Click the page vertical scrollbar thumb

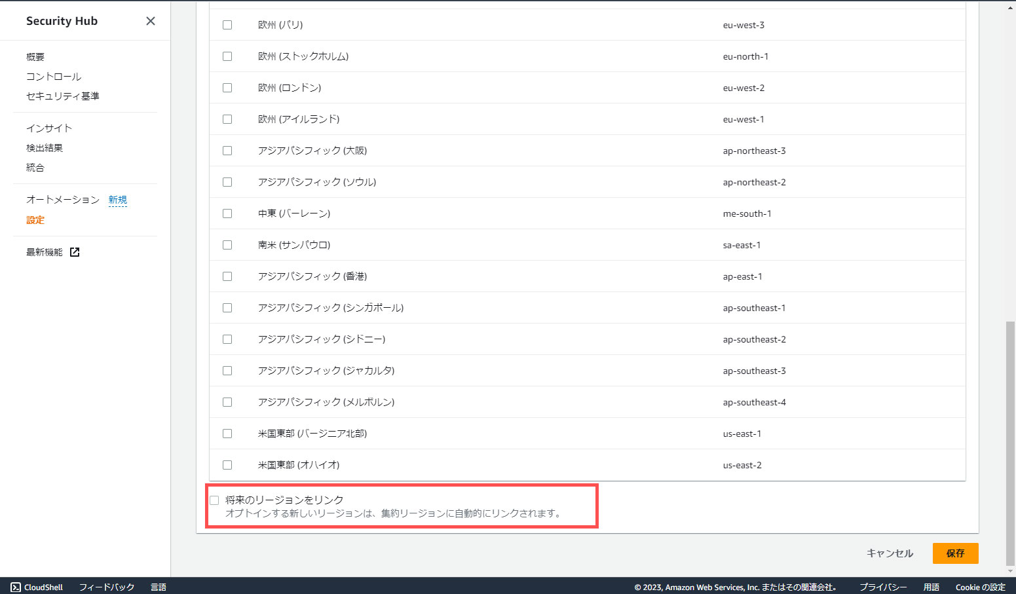(x=1010, y=443)
